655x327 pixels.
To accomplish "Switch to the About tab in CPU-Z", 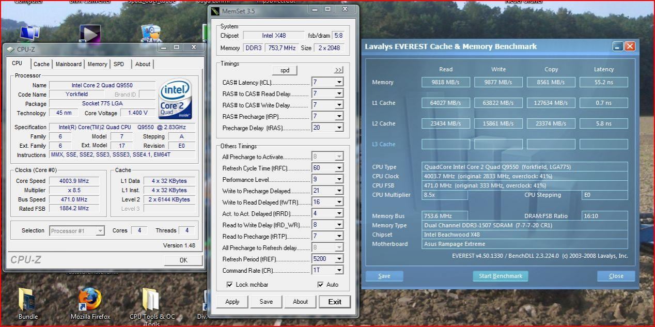I will pos(143,64).
